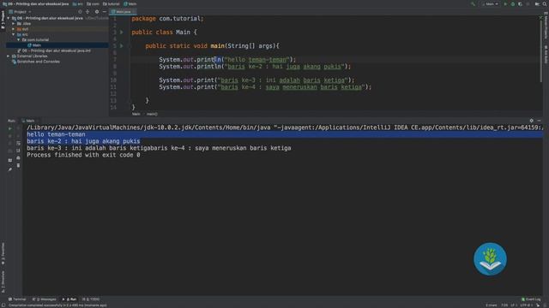Expand the .idea folder
Viewport: 549px width, 308px height.
(x=14, y=23)
